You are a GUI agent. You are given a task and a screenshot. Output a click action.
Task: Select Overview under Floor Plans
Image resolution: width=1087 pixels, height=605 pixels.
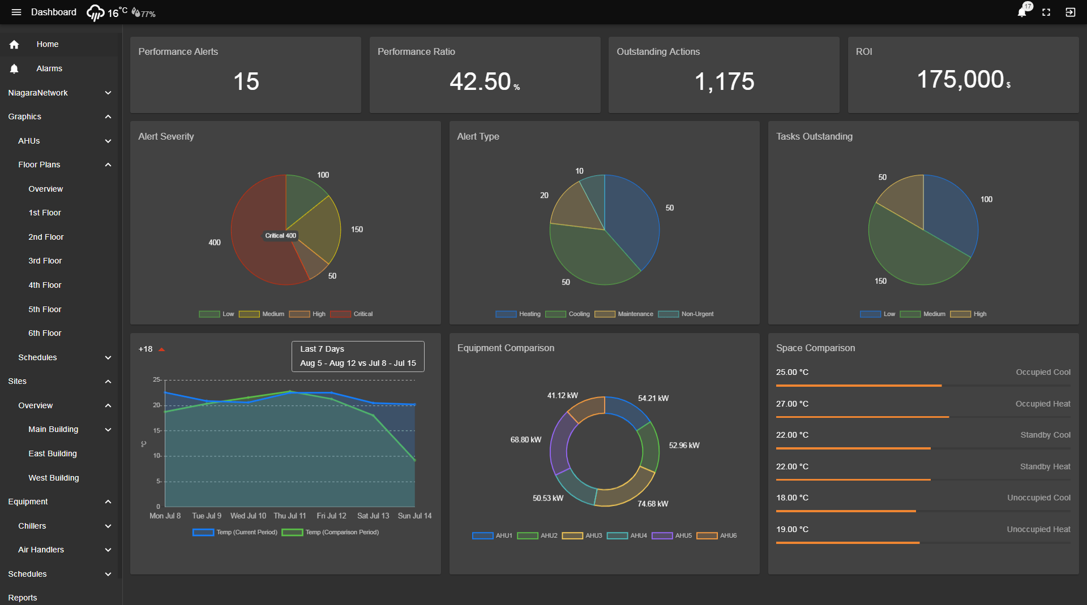coord(46,189)
